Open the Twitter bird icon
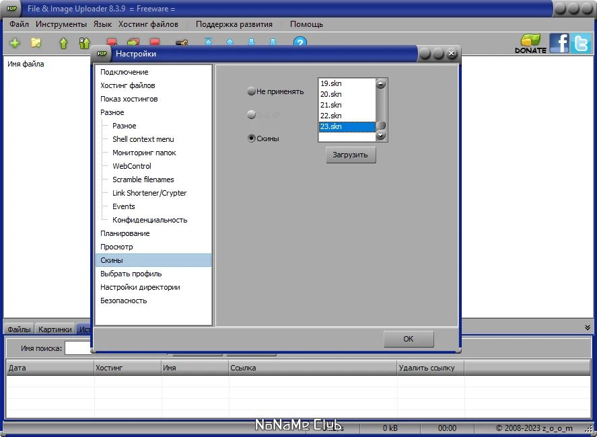 pos(581,43)
